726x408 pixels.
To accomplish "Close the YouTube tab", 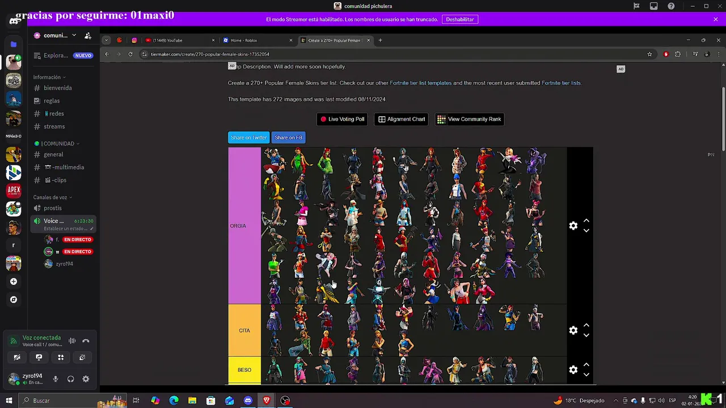I will click(x=213, y=40).
